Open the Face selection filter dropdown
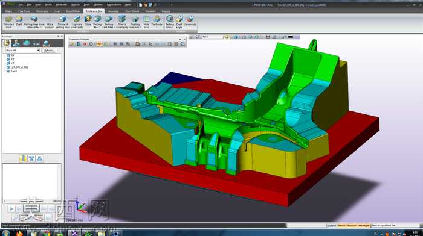423x236 pixels. click(x=213, y=37)
